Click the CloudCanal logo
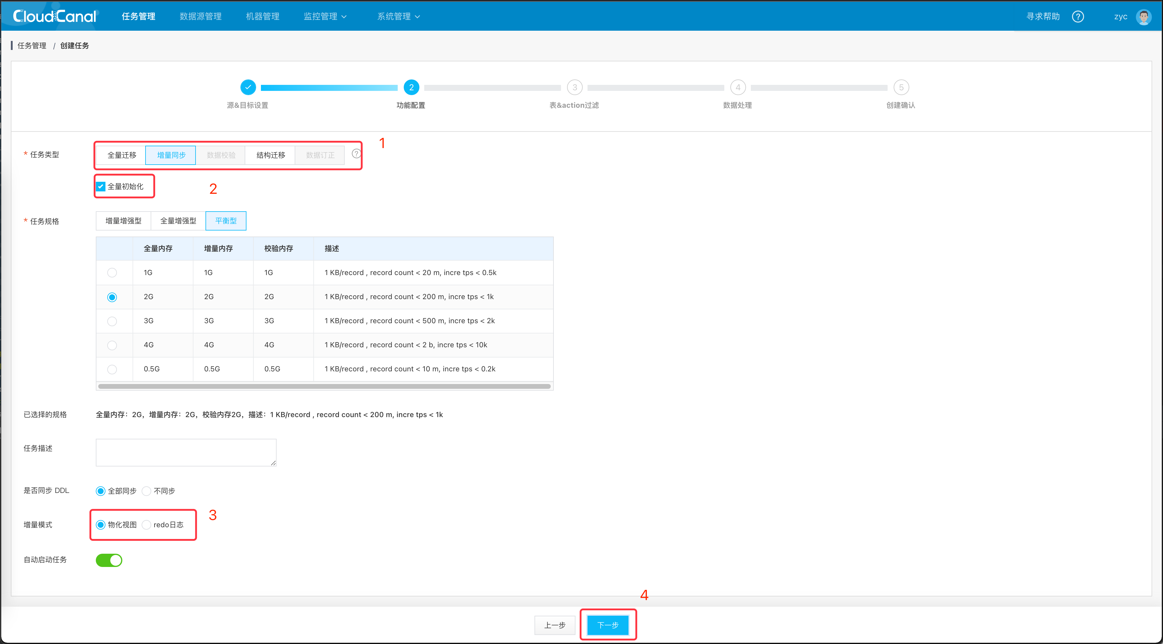Viewport: 1163px width, 644px height. (55, 16)
